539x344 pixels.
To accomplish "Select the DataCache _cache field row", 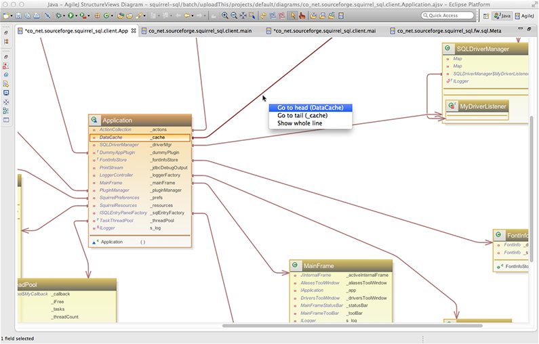I will click(140, 137).
